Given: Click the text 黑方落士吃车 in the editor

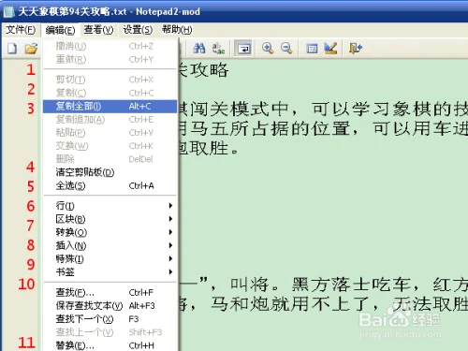Looking at the screenshot, I should (352, 285).
